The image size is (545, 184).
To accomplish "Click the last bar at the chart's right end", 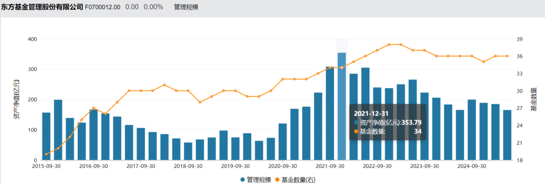I will (x=507, y=135).
